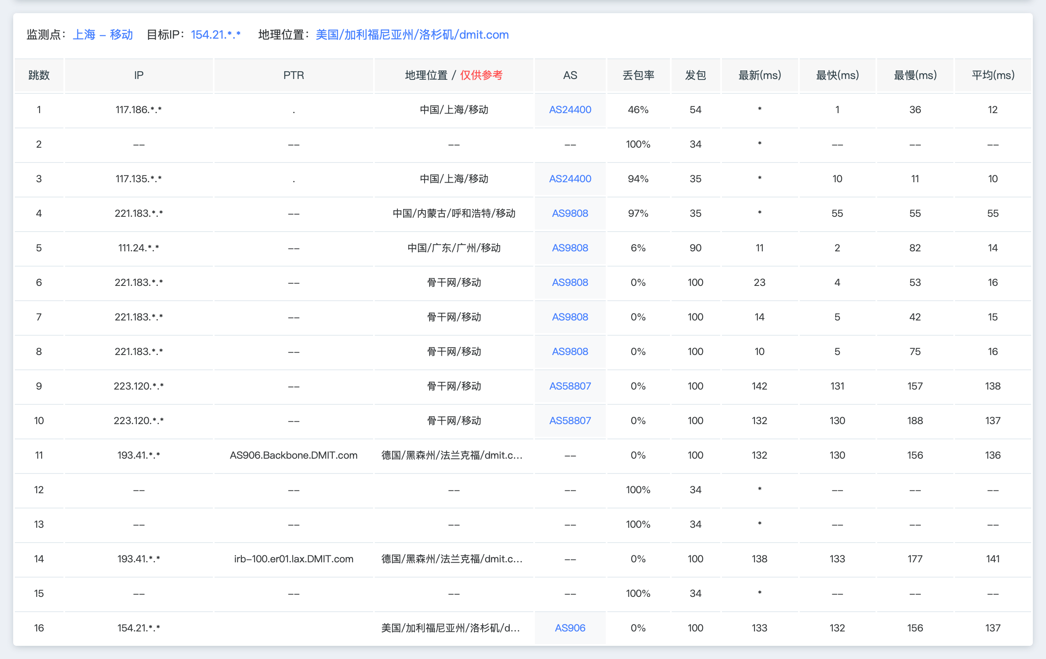Open the AS906 link in hop 16
The width and height of the screenshot is (1046, 659).
tap(570, 628)
